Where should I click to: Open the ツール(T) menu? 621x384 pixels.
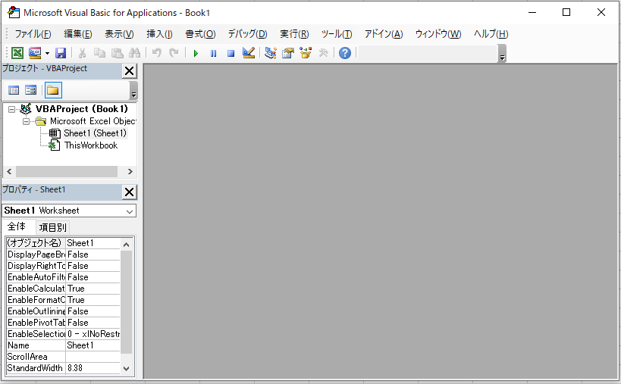click(x=337, y=34)
